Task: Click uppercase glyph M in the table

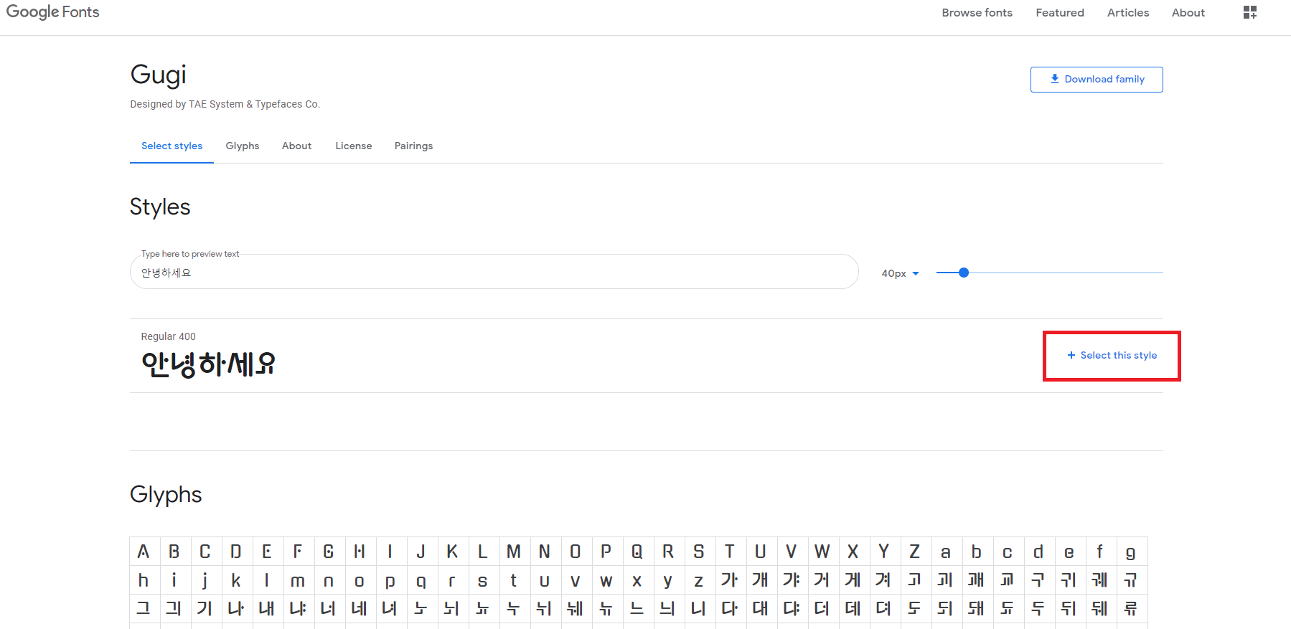Action: point(514,551)
